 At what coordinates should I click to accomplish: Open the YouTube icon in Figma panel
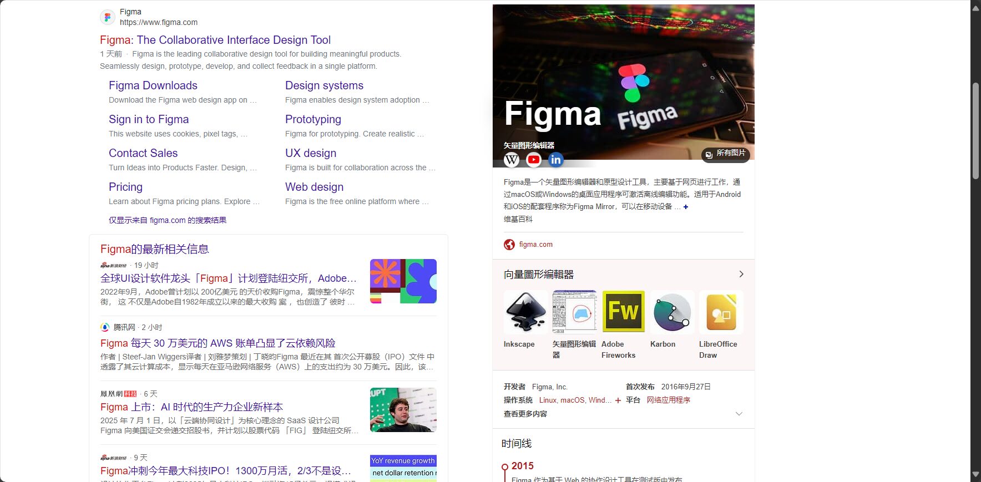tap(534, 160)
